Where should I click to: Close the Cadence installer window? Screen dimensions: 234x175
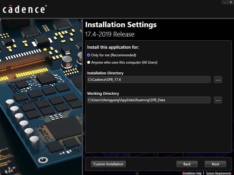231,2
